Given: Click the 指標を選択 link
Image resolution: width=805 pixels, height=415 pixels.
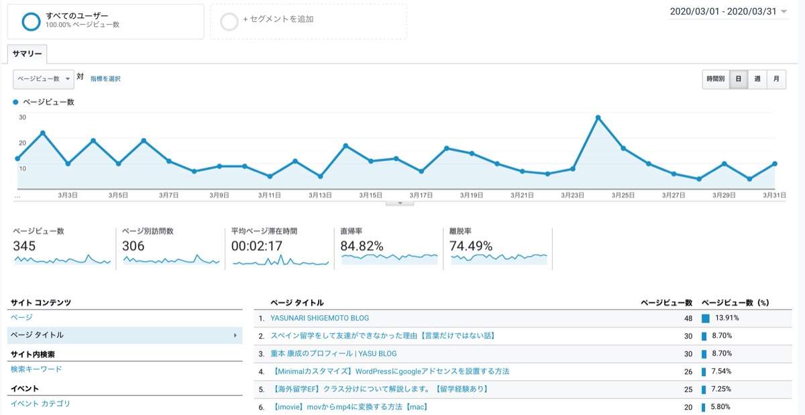Looking at the screenshot, I should (105, 79).
